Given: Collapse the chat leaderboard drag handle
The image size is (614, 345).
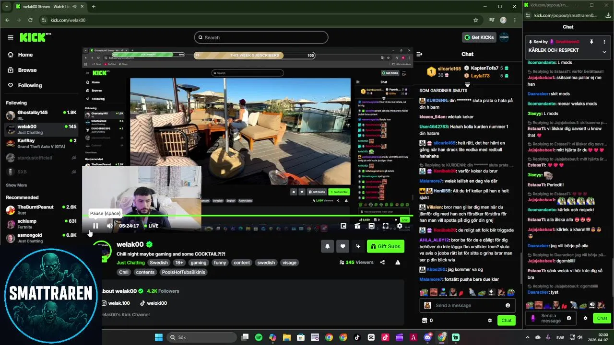Looking at the screenshot, I should (467, 84).
